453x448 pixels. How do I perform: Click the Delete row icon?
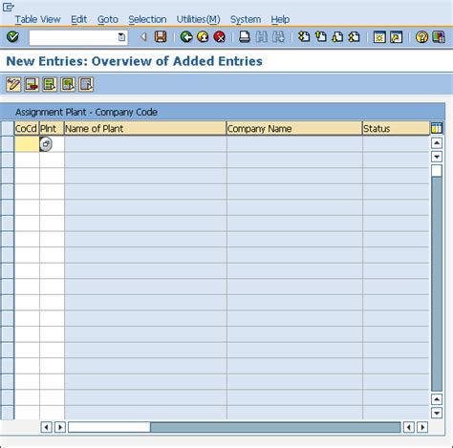(x=32, y=84)
